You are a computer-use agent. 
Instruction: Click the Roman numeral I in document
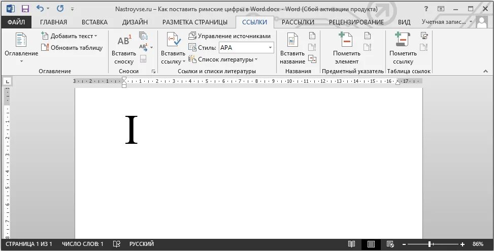[131, 130]
